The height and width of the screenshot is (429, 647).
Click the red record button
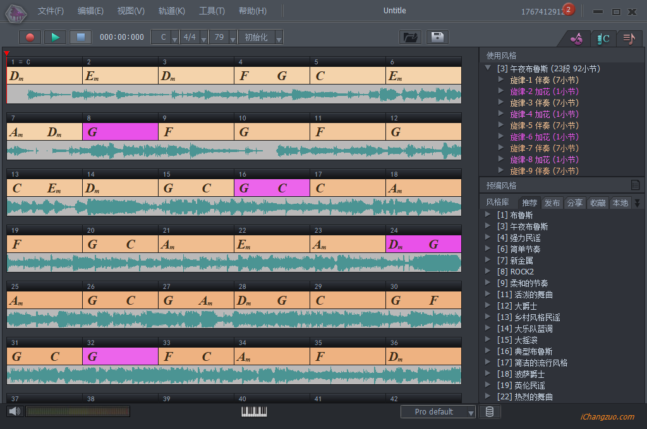[30, 37]
